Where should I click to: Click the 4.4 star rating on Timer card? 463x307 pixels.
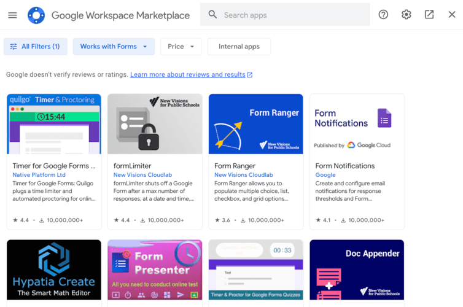coord(21,220)
